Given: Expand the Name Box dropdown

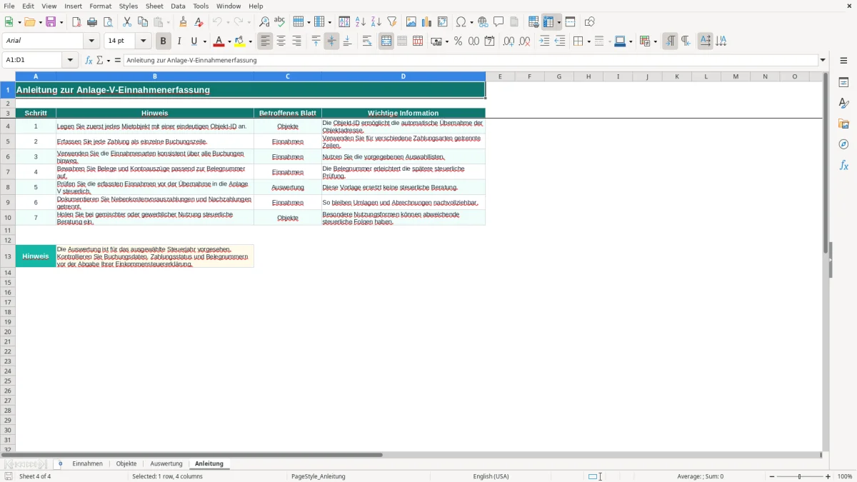Looking at the screenshot, I should coord(70,60).
